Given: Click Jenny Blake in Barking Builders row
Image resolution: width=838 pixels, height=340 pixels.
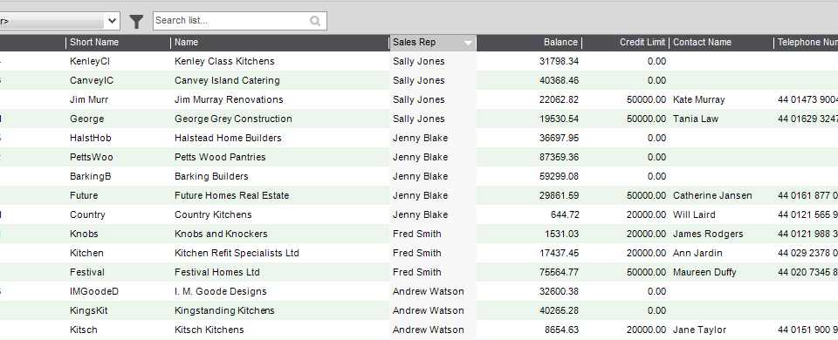Looking at the screenshot, I should [x=421, y=177].
